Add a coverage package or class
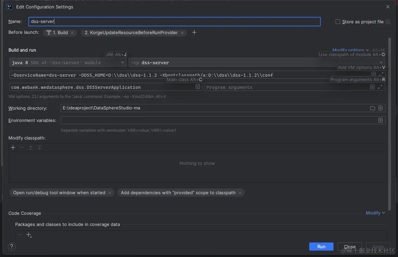Image resolution: width=398 pixels, height=257 pixels. tap(29, 235)
